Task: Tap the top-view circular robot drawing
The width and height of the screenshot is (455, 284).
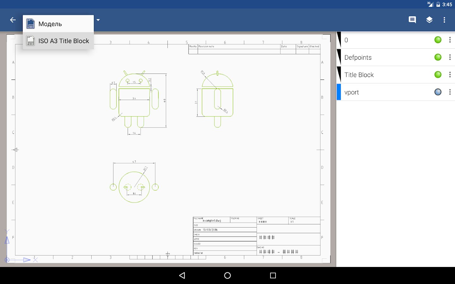Action: pos(134,187)
